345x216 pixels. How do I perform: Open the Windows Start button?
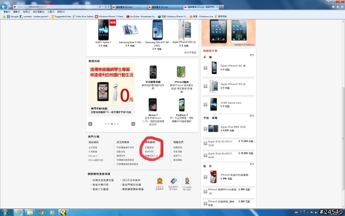[4, 212]
